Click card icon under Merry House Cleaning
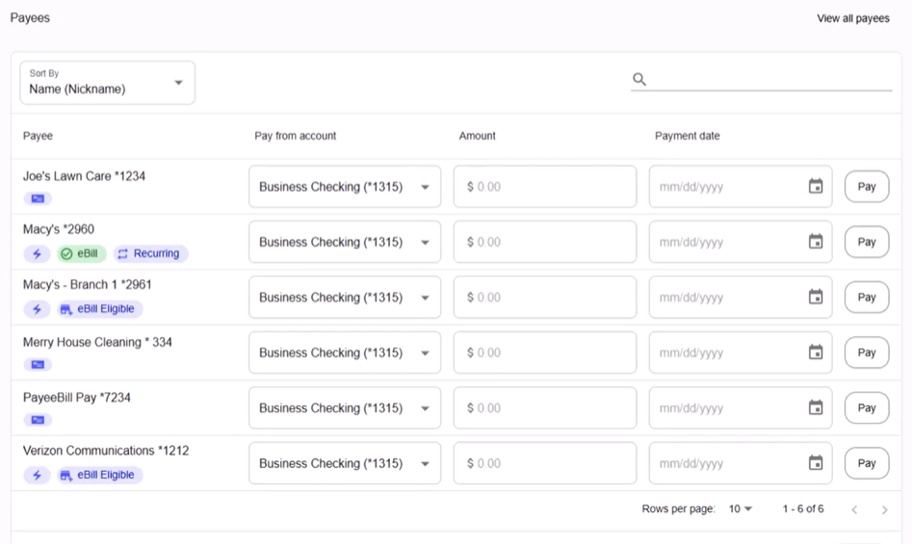Viewport: 912px width, 544px height. [38, 365]
